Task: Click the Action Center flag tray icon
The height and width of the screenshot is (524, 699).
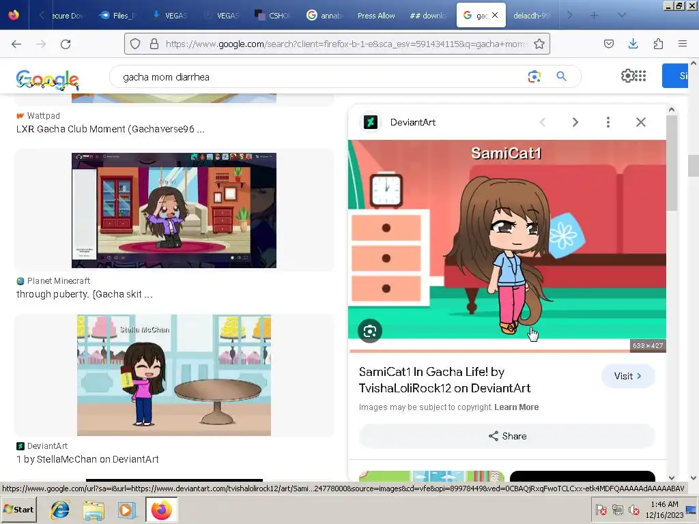Action: click(601, 509)
